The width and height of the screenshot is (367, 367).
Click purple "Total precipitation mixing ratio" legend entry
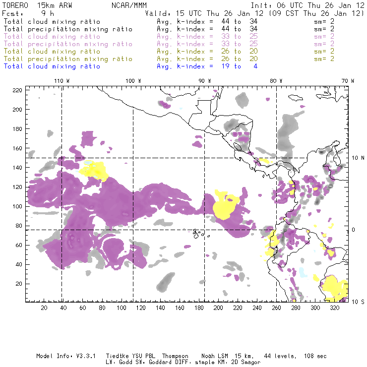click(68, 44)
